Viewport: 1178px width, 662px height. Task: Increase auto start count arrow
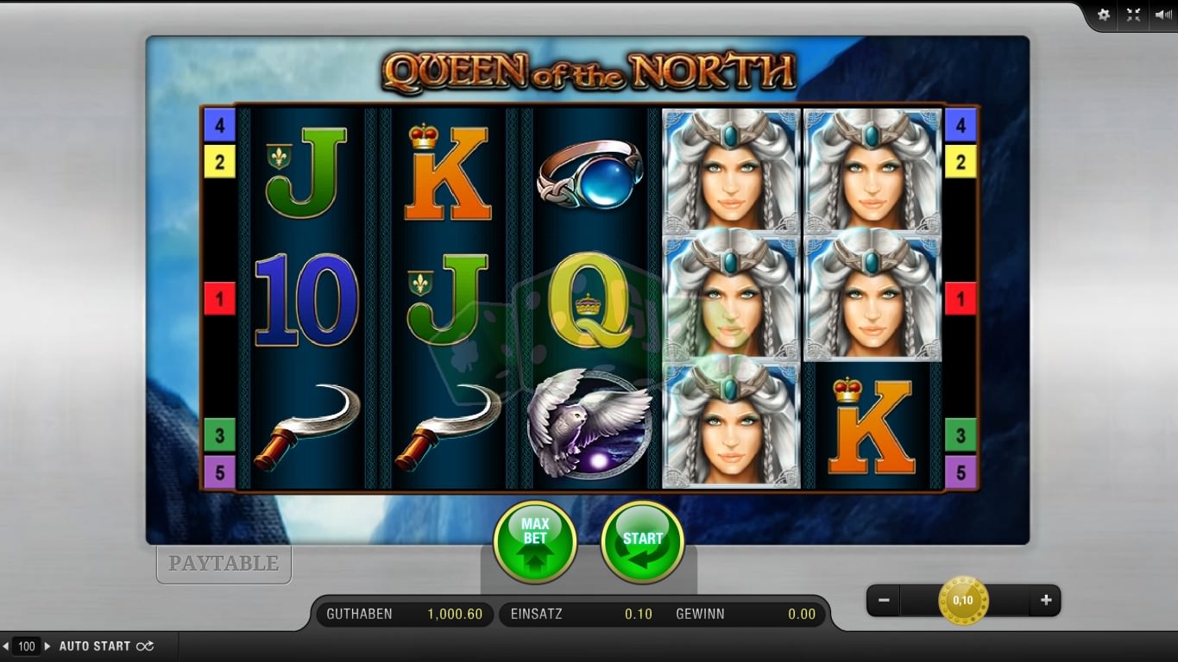47,646
